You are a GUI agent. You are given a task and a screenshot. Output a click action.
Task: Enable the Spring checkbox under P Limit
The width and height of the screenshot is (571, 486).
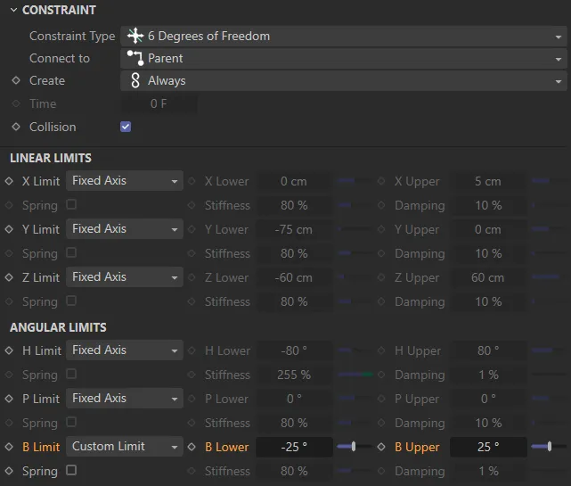[x=71, y=422]
